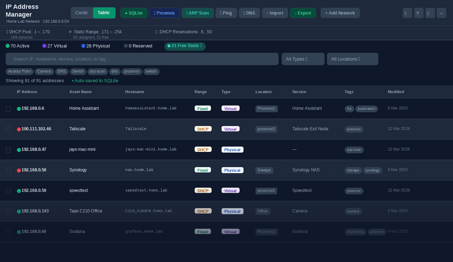Image resolution: width=453 pixels, height=262 pixels.
Task: Filter by the Camera tag chip
Action: click(x=44, y=72)
